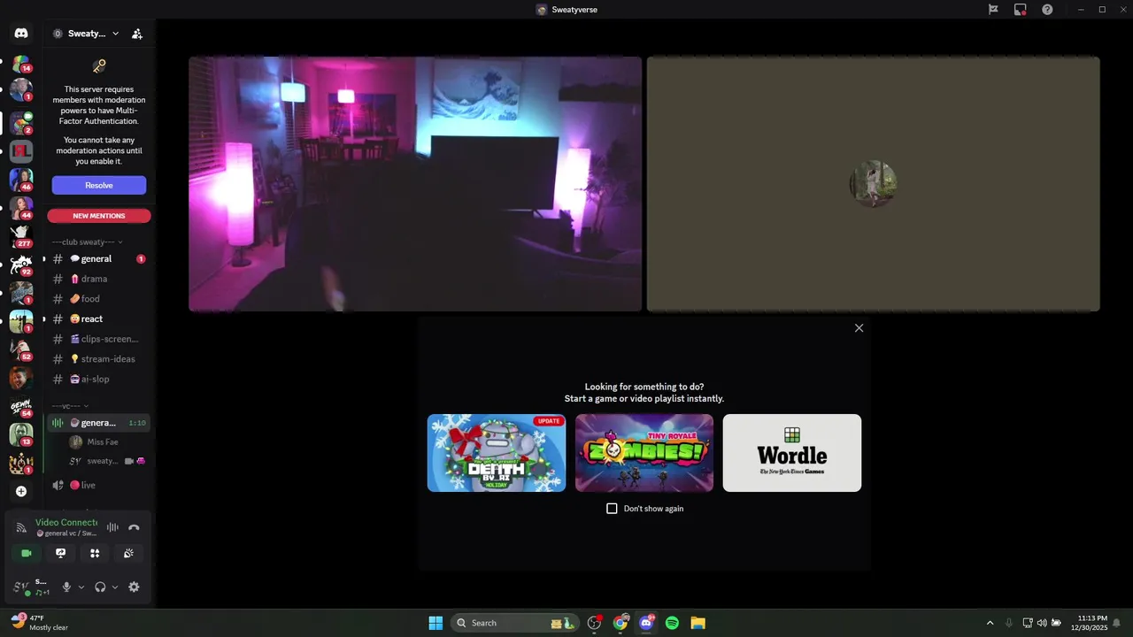Open server with 13 badge
Screen dimensions: 1133x637
[x=21, y=434]
